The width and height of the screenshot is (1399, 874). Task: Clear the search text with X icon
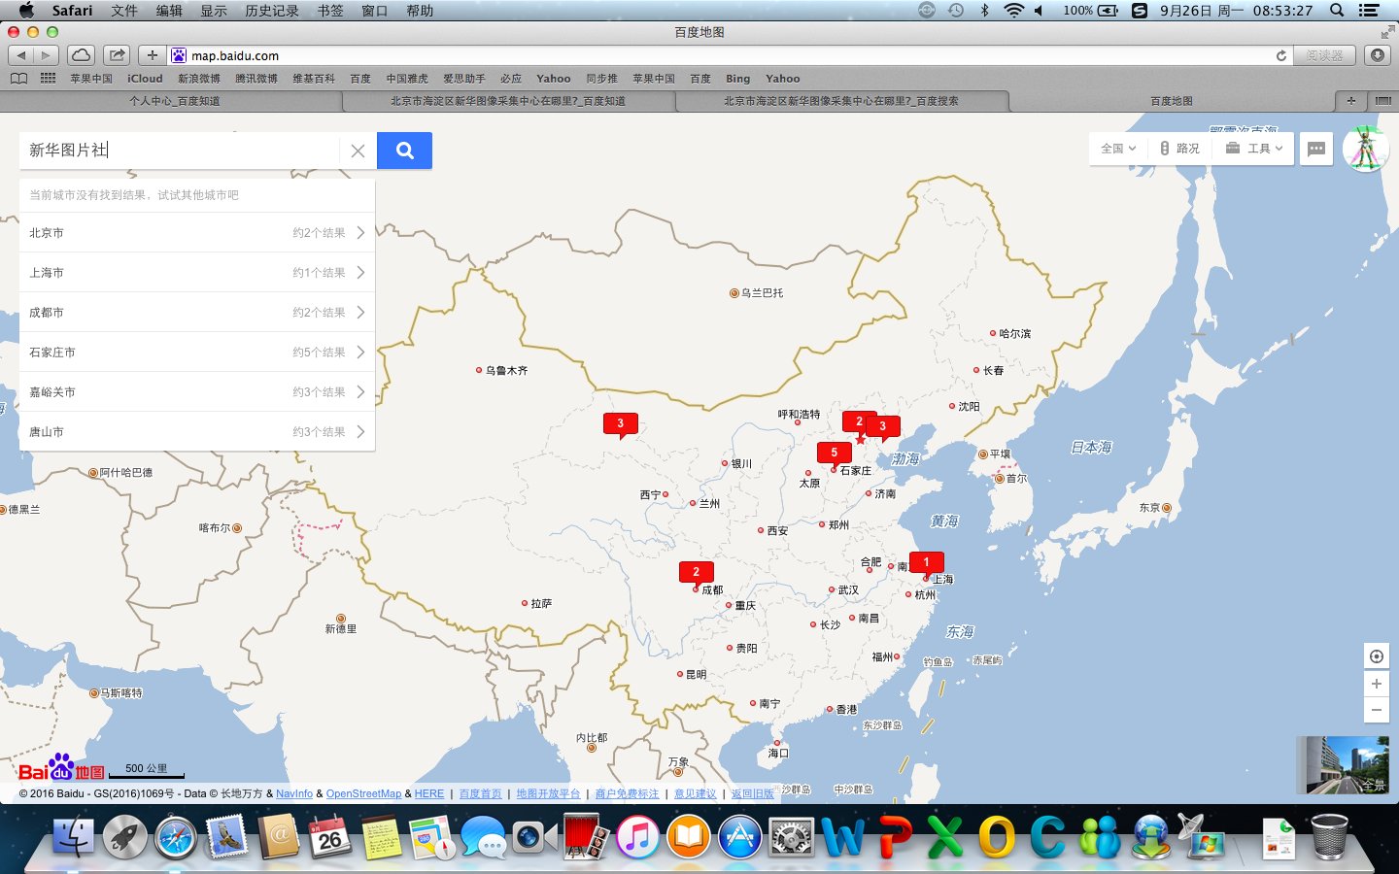coord(358,151)
